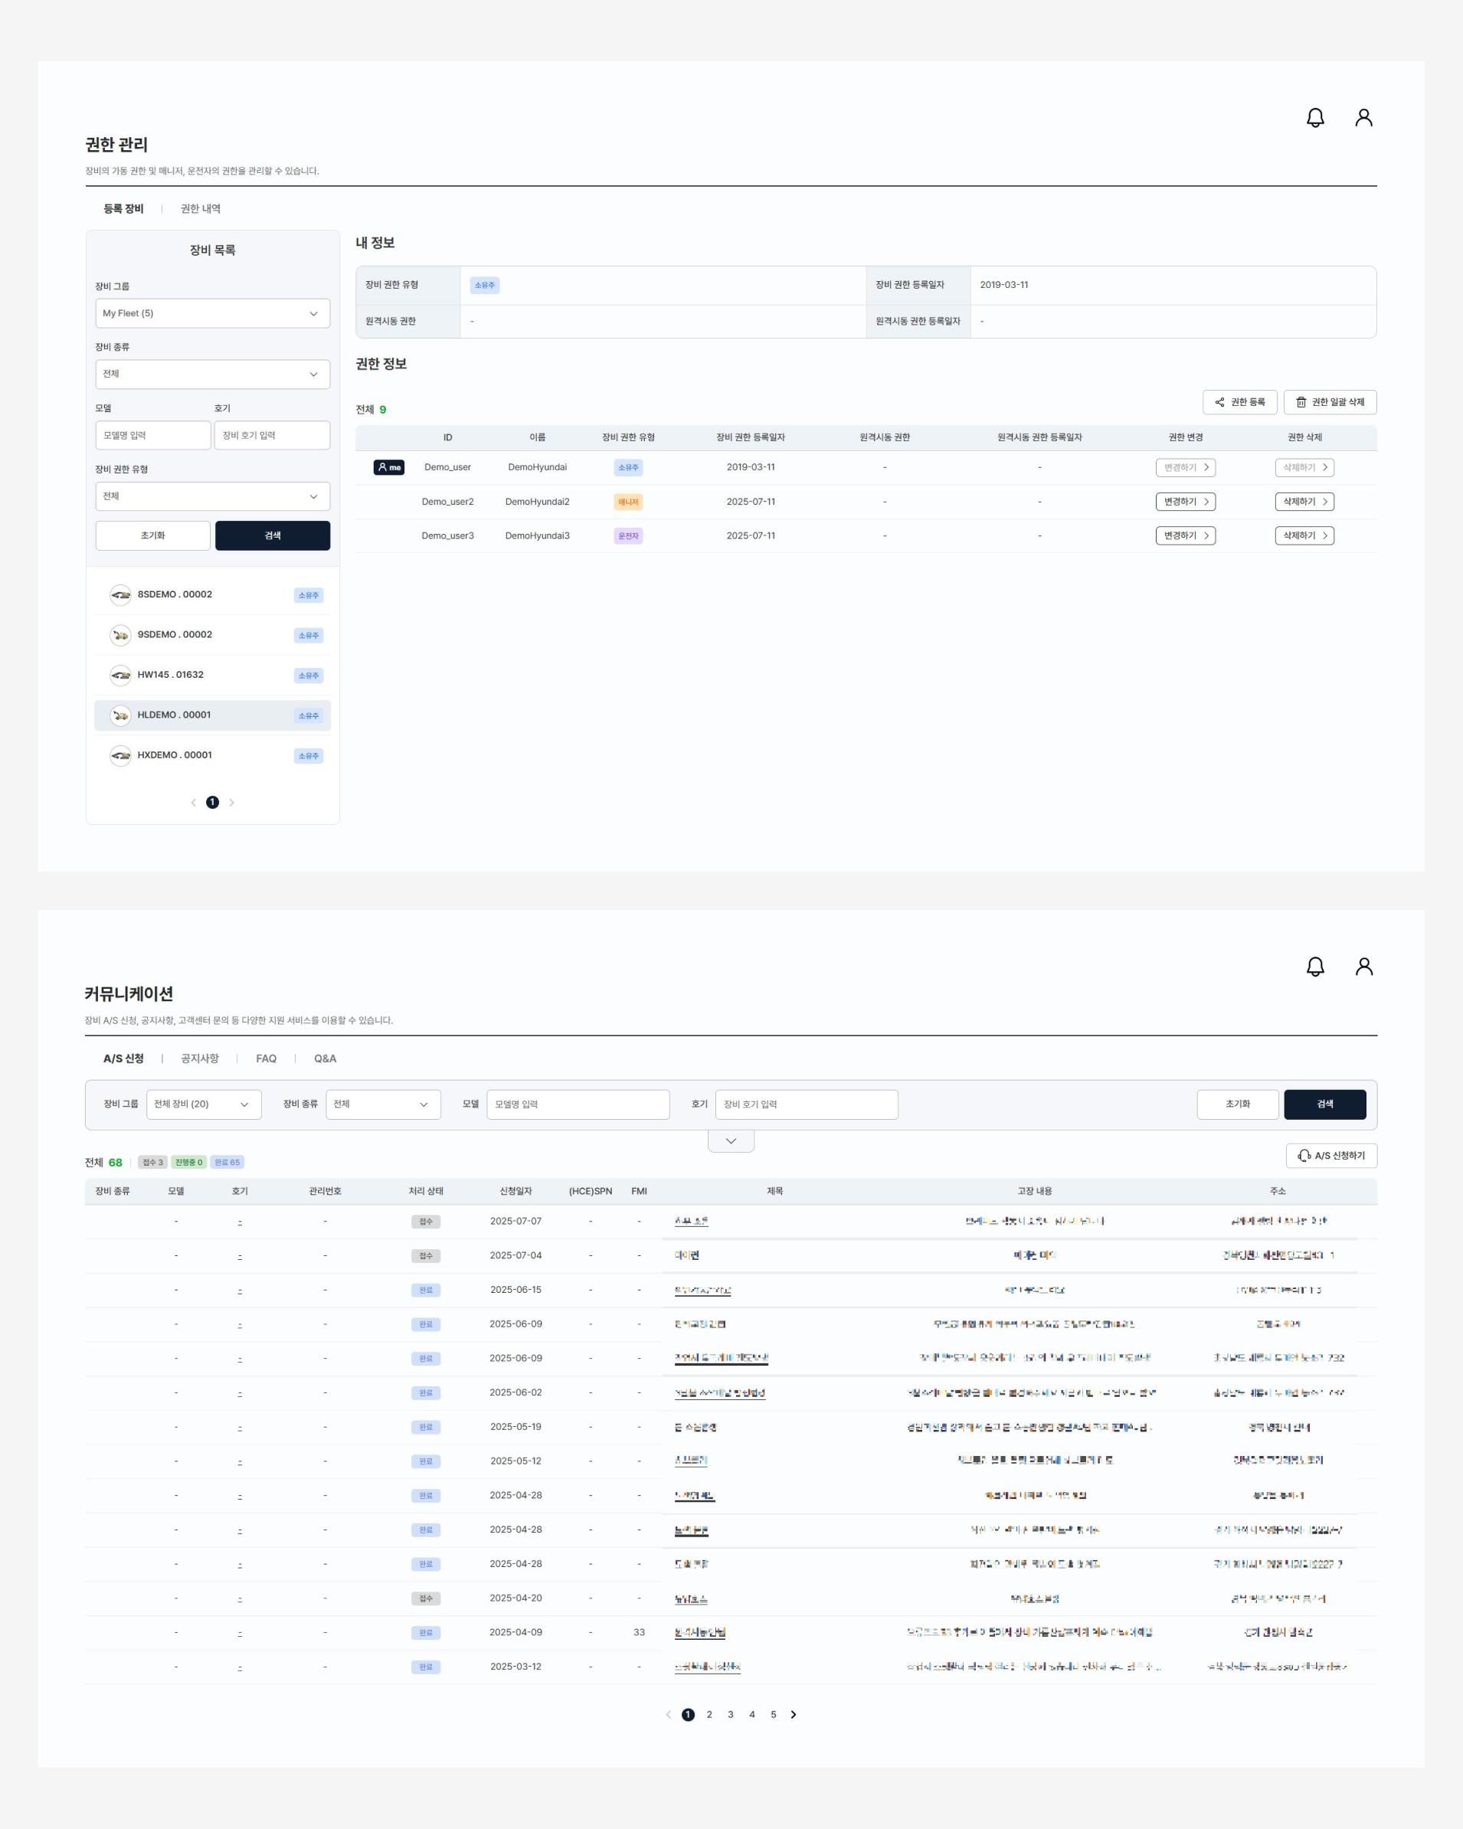Image resolution: width=1463 pixels, height=1829 pixels.
Task: Click the notification bell in 권한 관리 header
Action: coord(1314,118)
